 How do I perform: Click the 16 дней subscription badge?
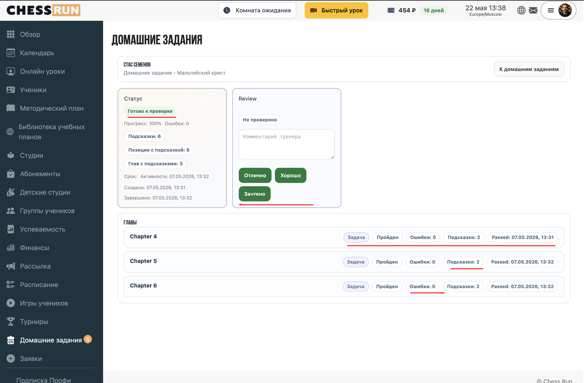click(x=433, y=10)
